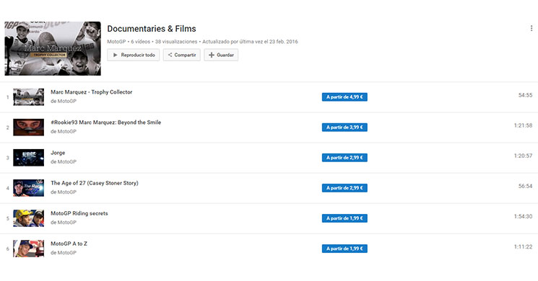Click thumbnail of MotoGP A to Z
This screenshot has width=538, height=281.
[x=28, y=249]
